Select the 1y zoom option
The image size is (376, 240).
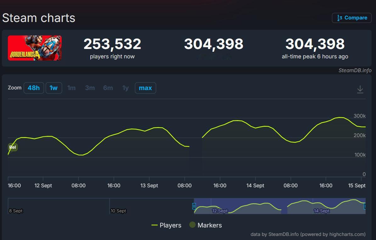(126, 88)
